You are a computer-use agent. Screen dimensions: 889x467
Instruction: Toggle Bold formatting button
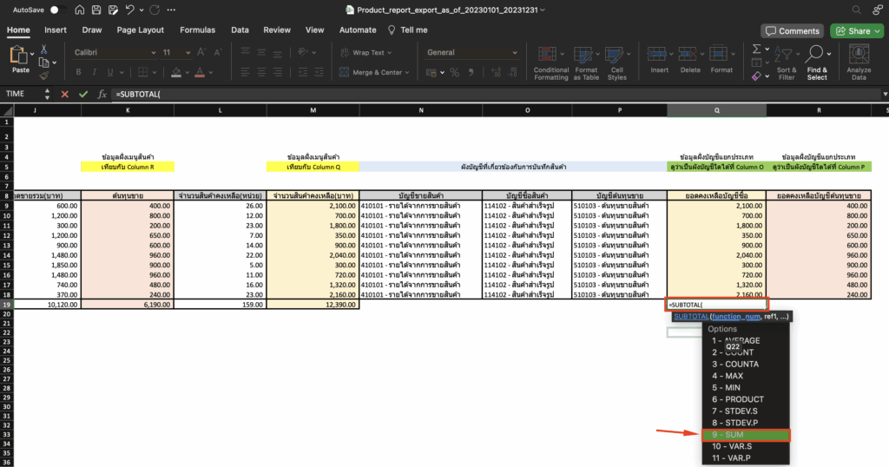tap(78, 73)
